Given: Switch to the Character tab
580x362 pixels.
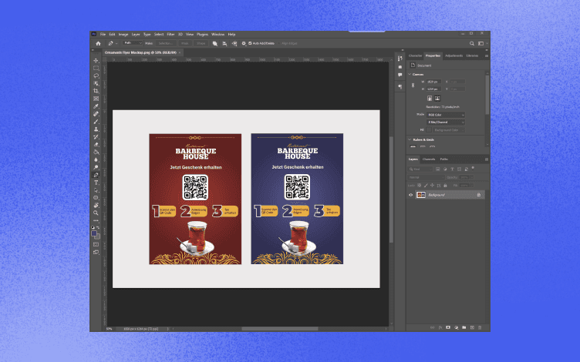Looking at the screenshot, I should pos(415,55).
